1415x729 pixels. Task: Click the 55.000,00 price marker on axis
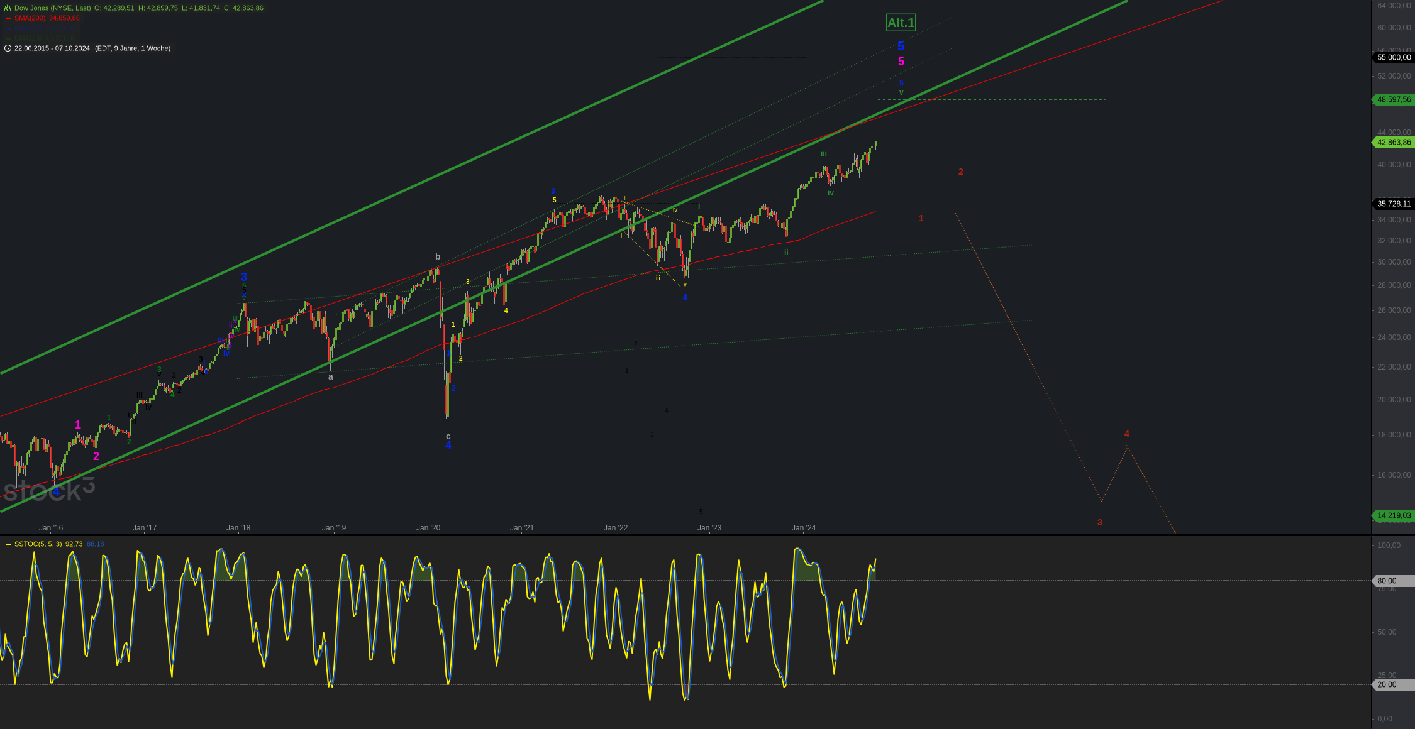pos(1394,57)
